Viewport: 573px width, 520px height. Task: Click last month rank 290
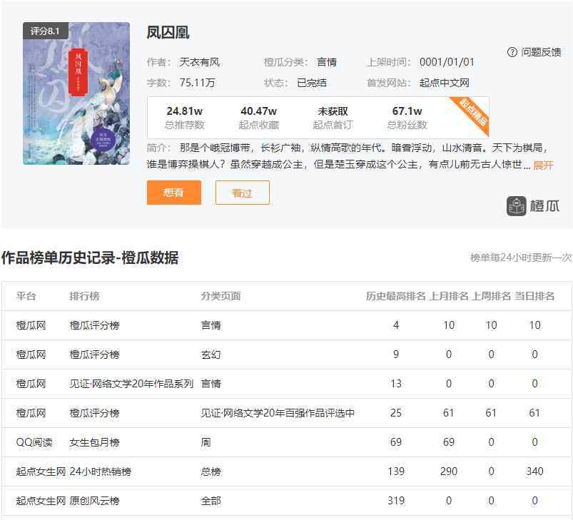point(449,471)
